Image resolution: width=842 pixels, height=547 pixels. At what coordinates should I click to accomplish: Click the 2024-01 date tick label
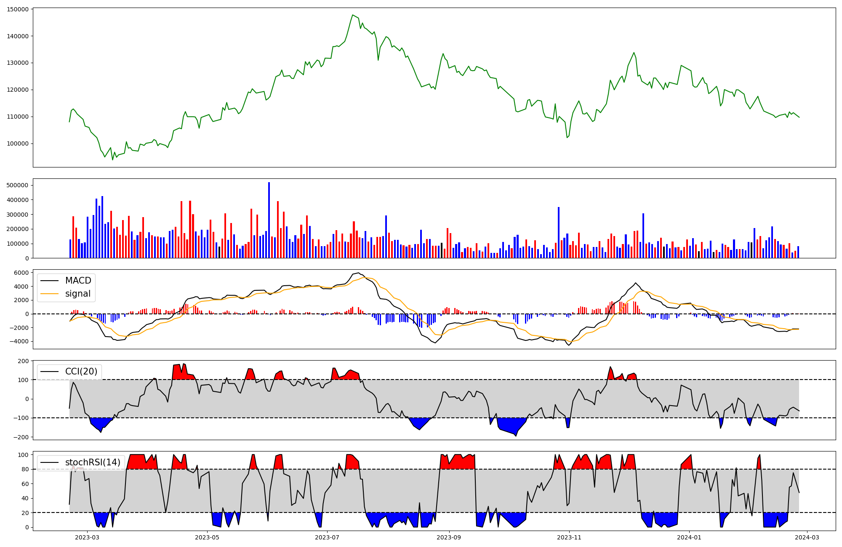[x=689, y=537]
